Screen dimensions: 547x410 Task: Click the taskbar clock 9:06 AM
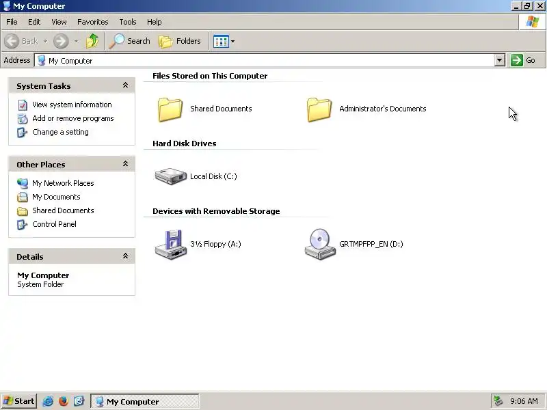(x=524, y=401)
